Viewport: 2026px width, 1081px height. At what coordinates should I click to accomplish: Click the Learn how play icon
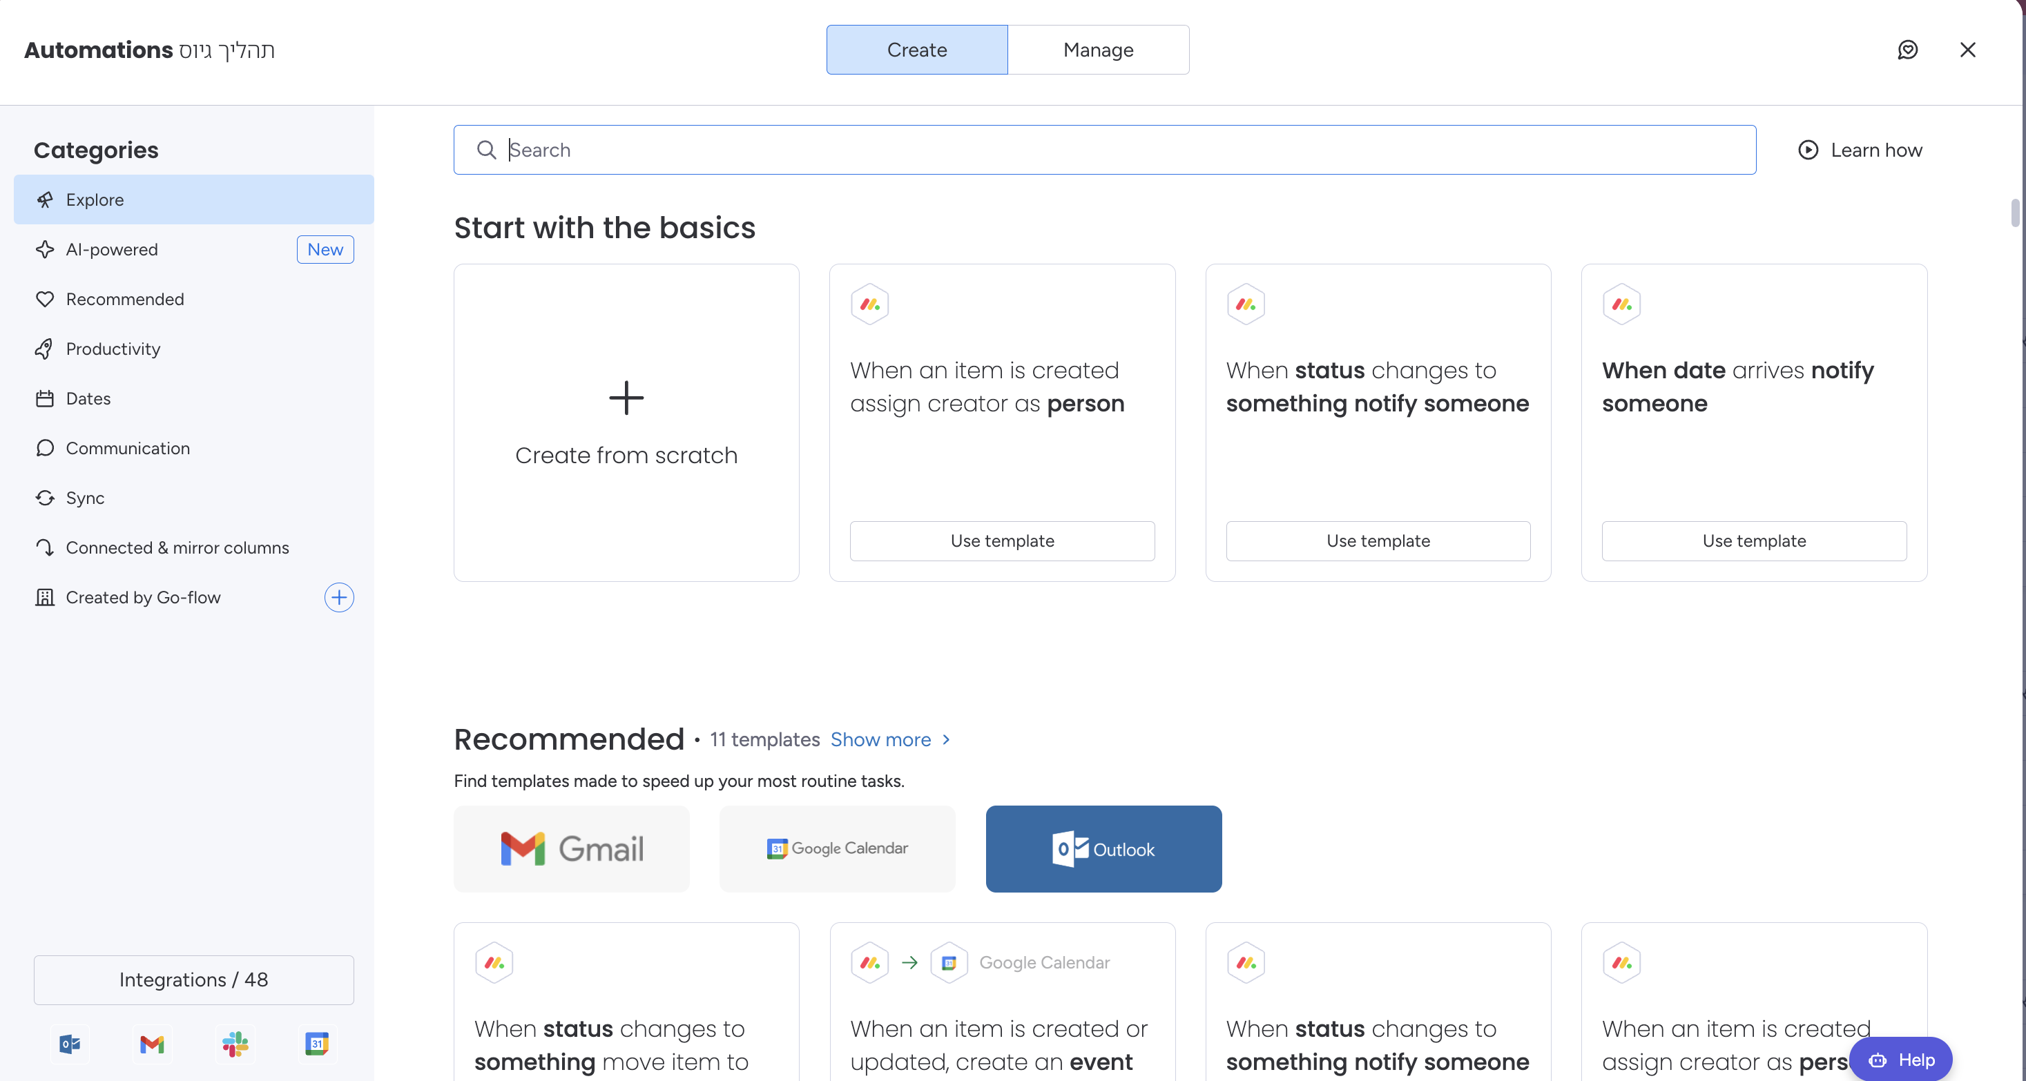tap(1808, 149)
